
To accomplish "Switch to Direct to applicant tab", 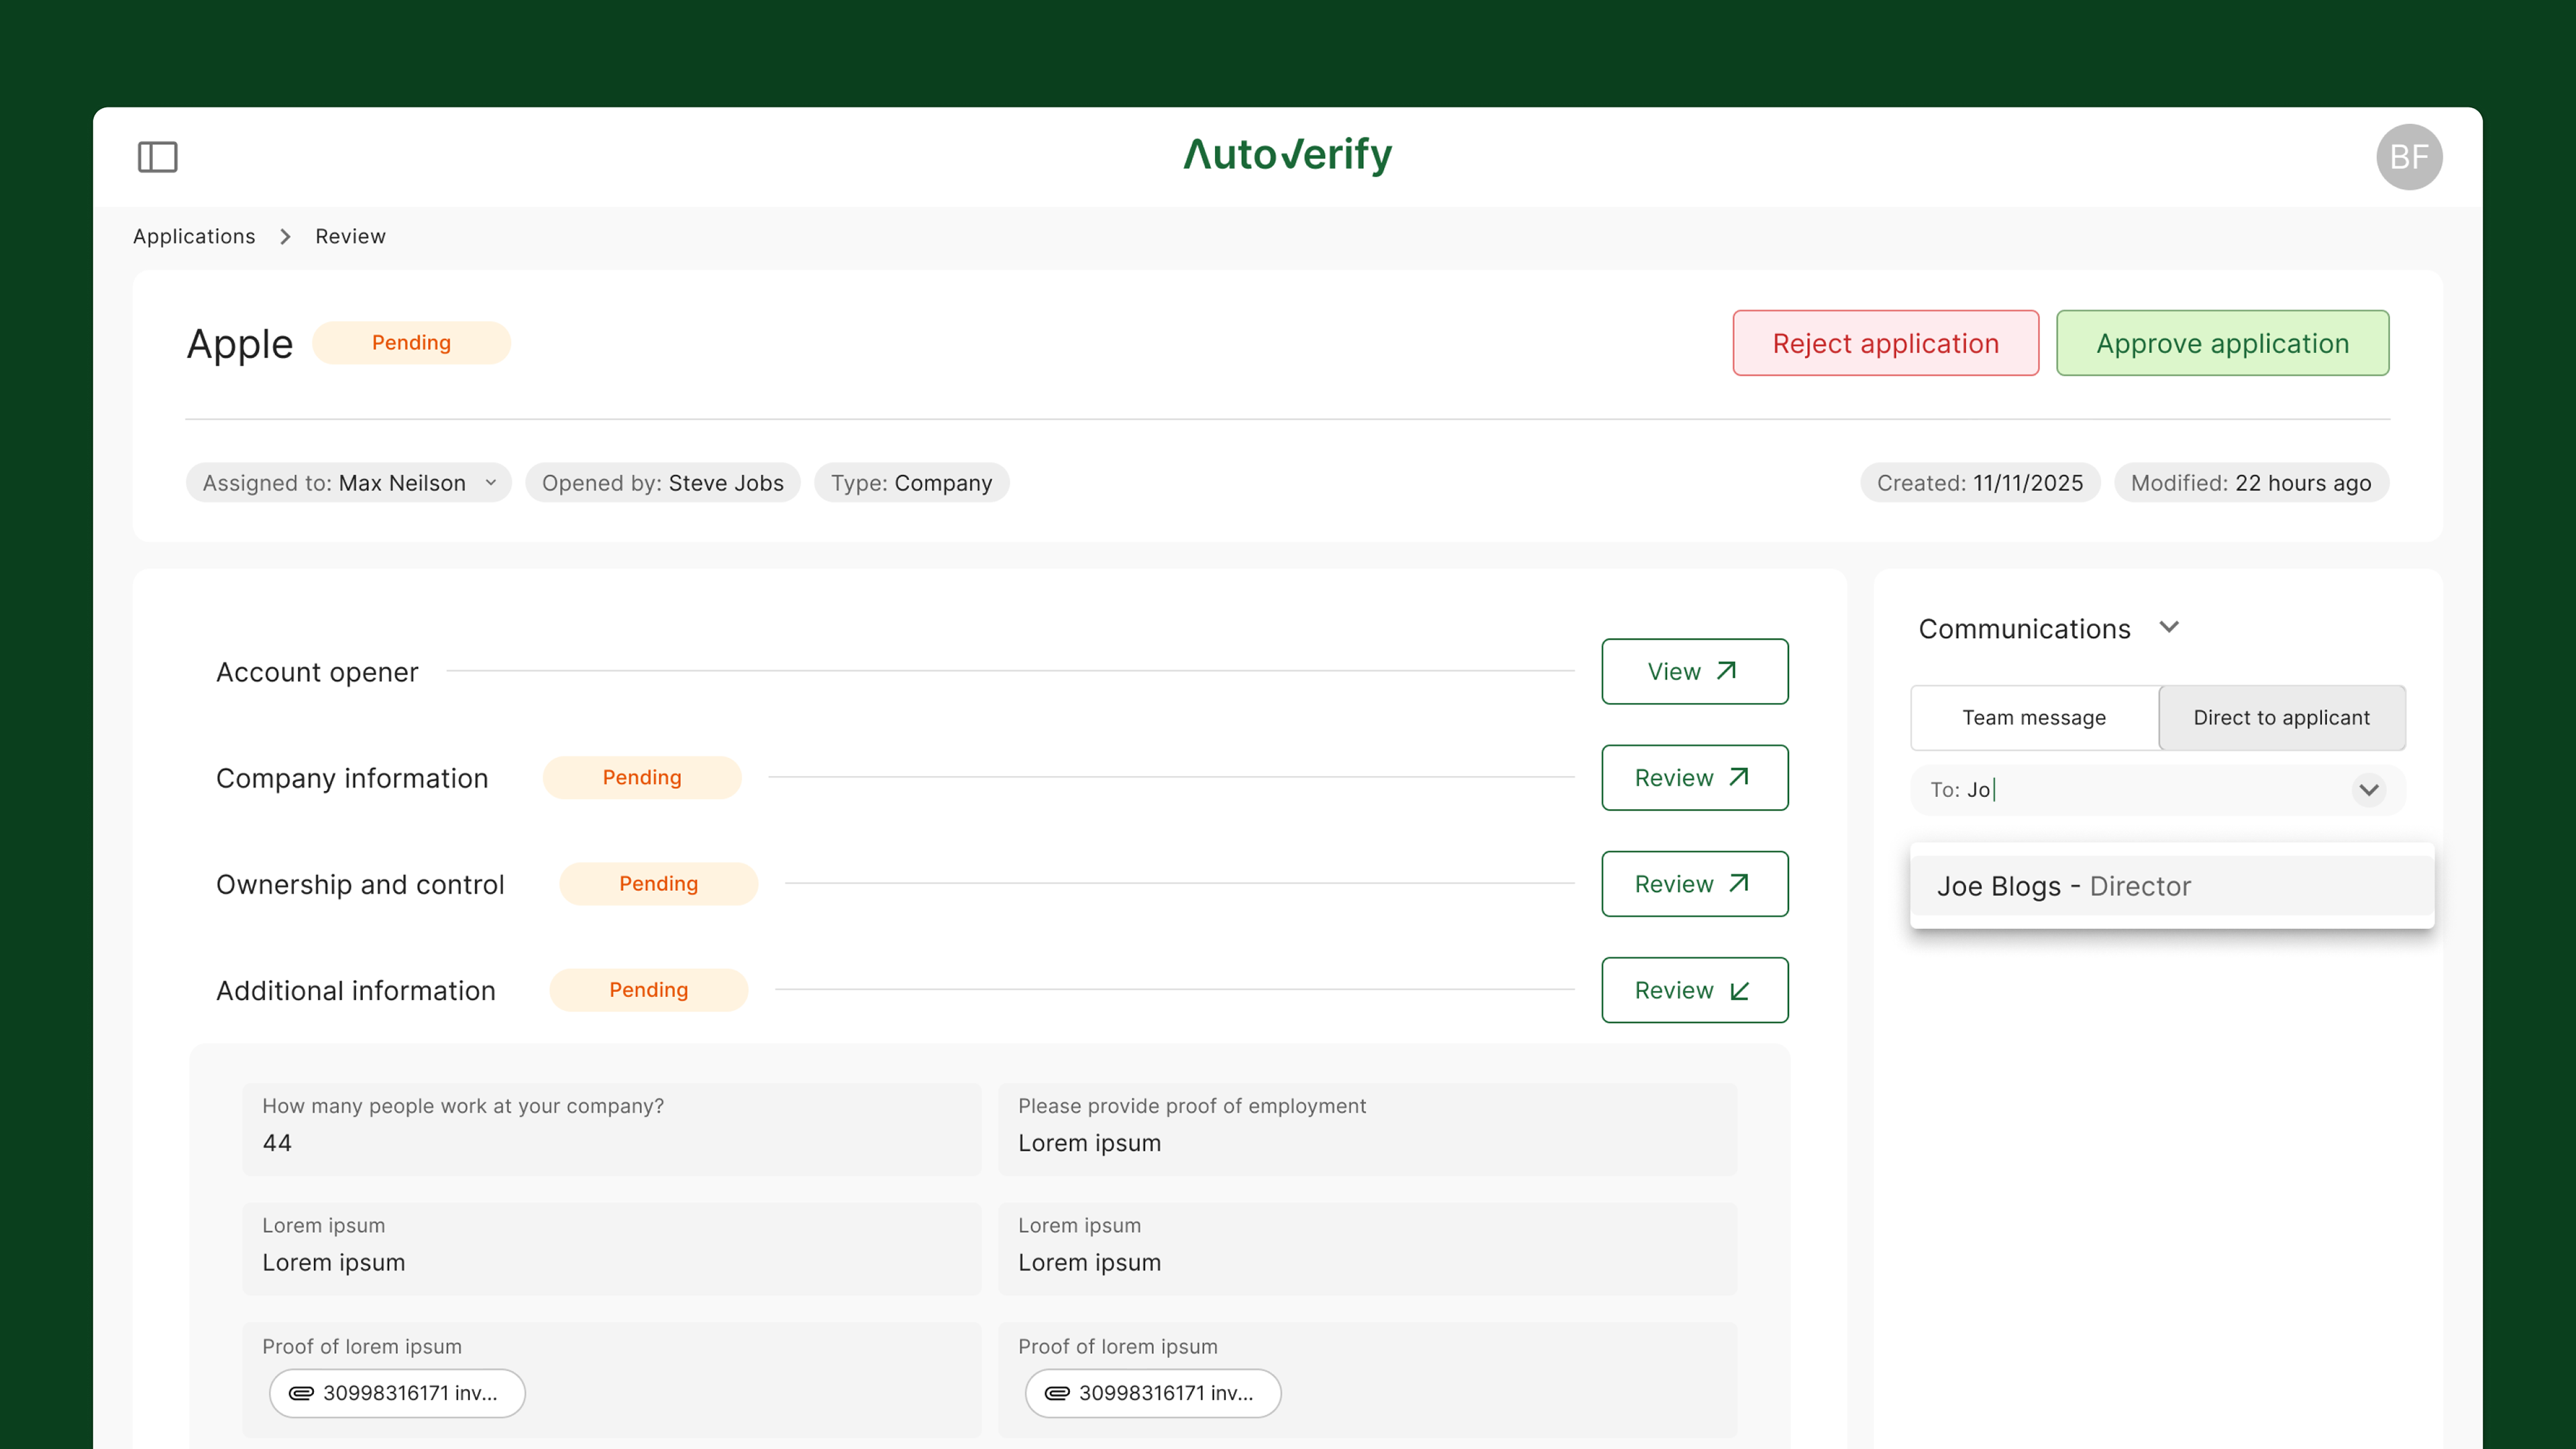I will point(2281,717).
